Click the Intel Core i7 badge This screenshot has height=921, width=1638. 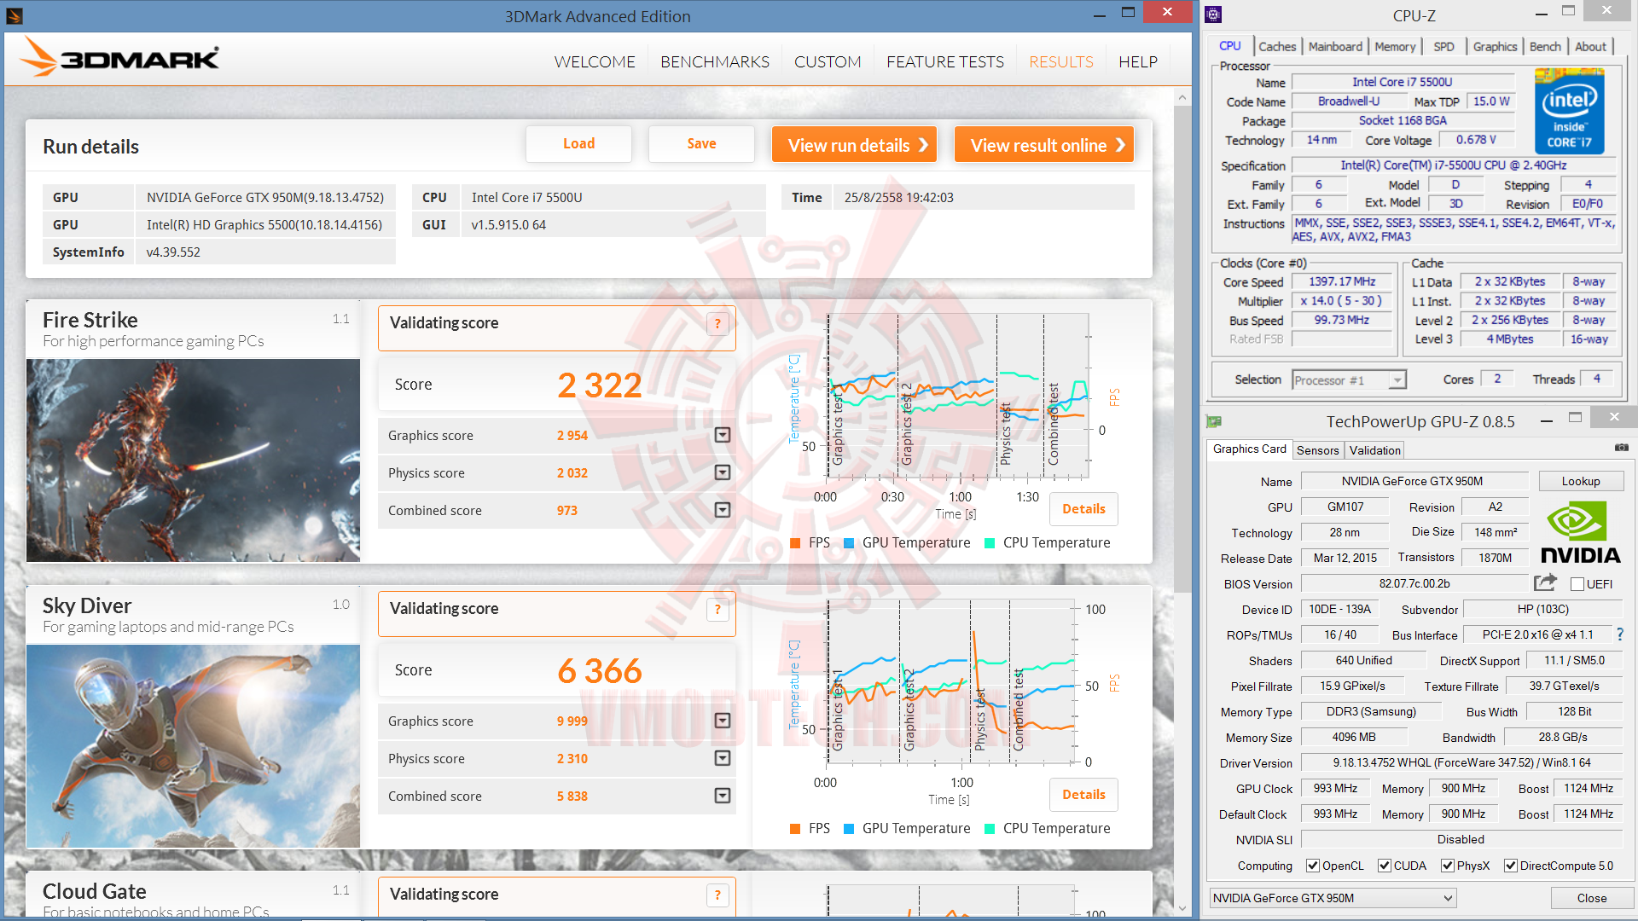coord(1569,112)
